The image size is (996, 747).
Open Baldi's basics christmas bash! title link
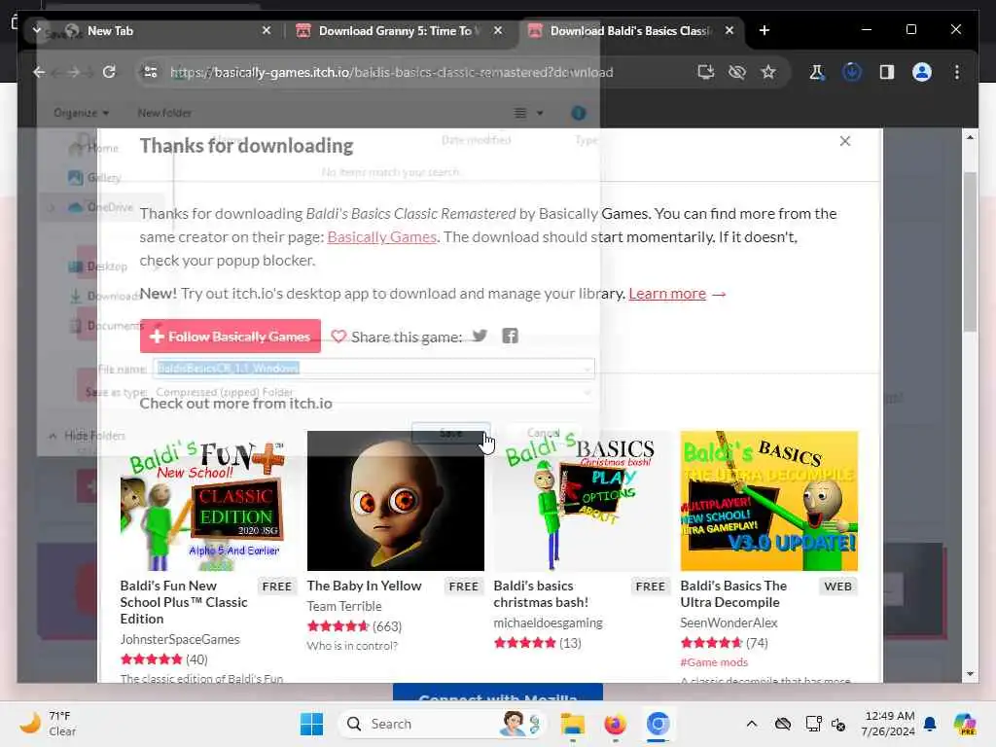point(541,594)
